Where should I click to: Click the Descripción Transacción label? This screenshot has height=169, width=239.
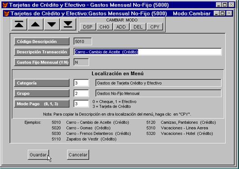[42, 52]
